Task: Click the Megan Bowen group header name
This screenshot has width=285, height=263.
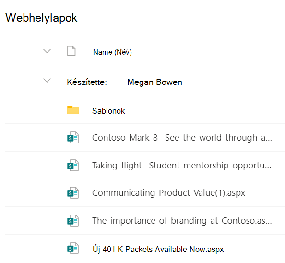Action: (154, 82)
